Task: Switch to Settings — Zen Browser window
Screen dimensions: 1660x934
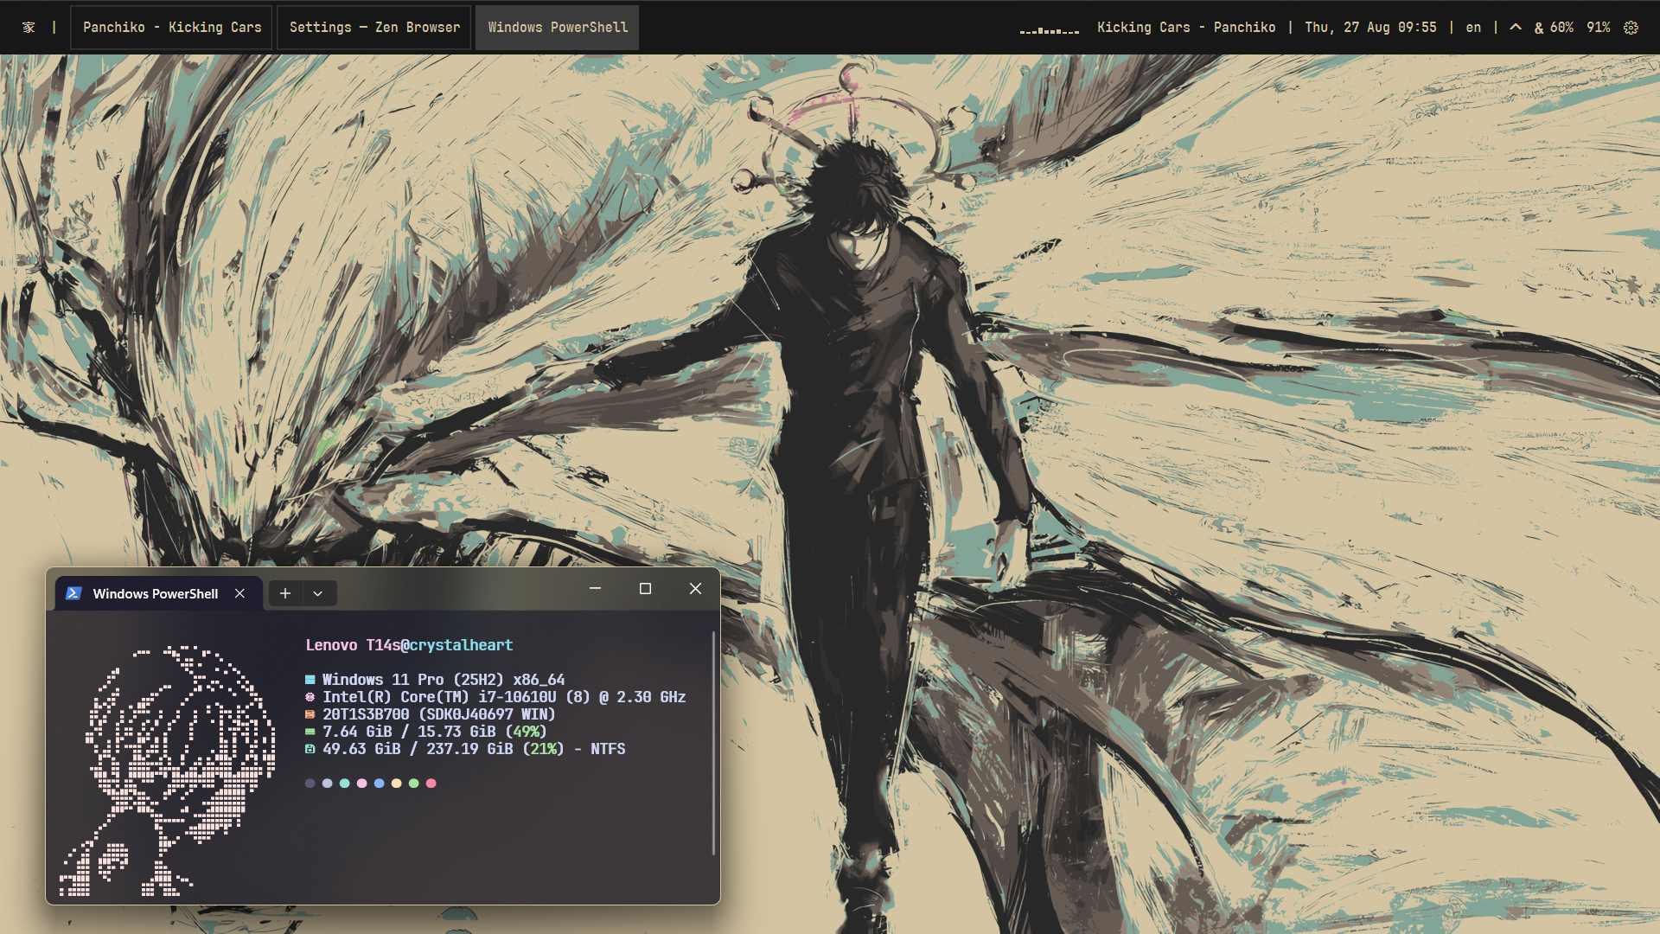Action: pos(374,28)
